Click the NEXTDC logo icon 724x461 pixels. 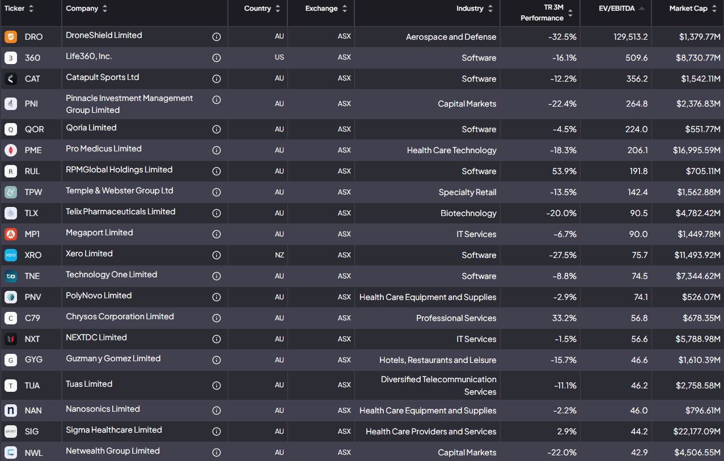[x=10, y=339]
